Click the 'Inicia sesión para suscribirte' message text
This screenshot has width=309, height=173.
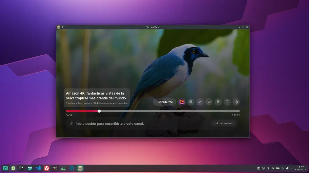(x=110, y=124)
